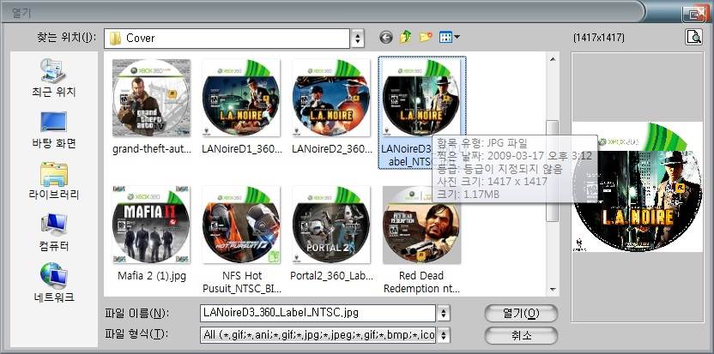This screenshot has width=714, height=354.
Task: Select Mafia 2 (1).jpg thumbnail
Action: coord(151,225)
